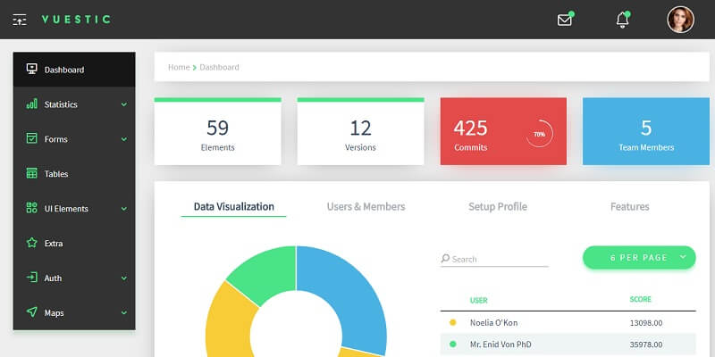Click the 70% circular progress indicator
This screenshot has height=357, width=715.
(540, 134)
